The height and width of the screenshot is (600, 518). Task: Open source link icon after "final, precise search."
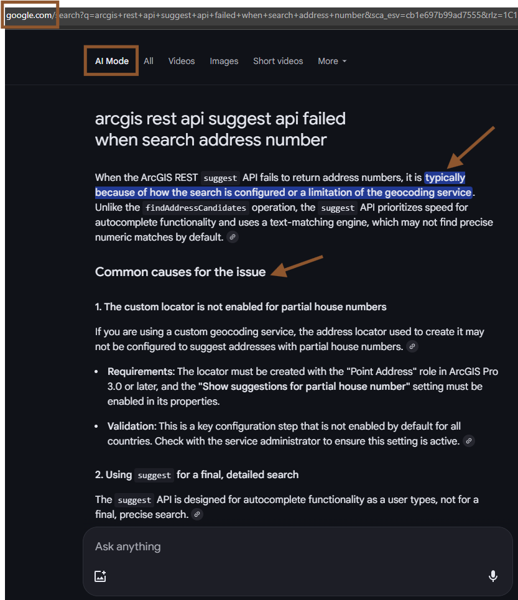click(197, 515)
